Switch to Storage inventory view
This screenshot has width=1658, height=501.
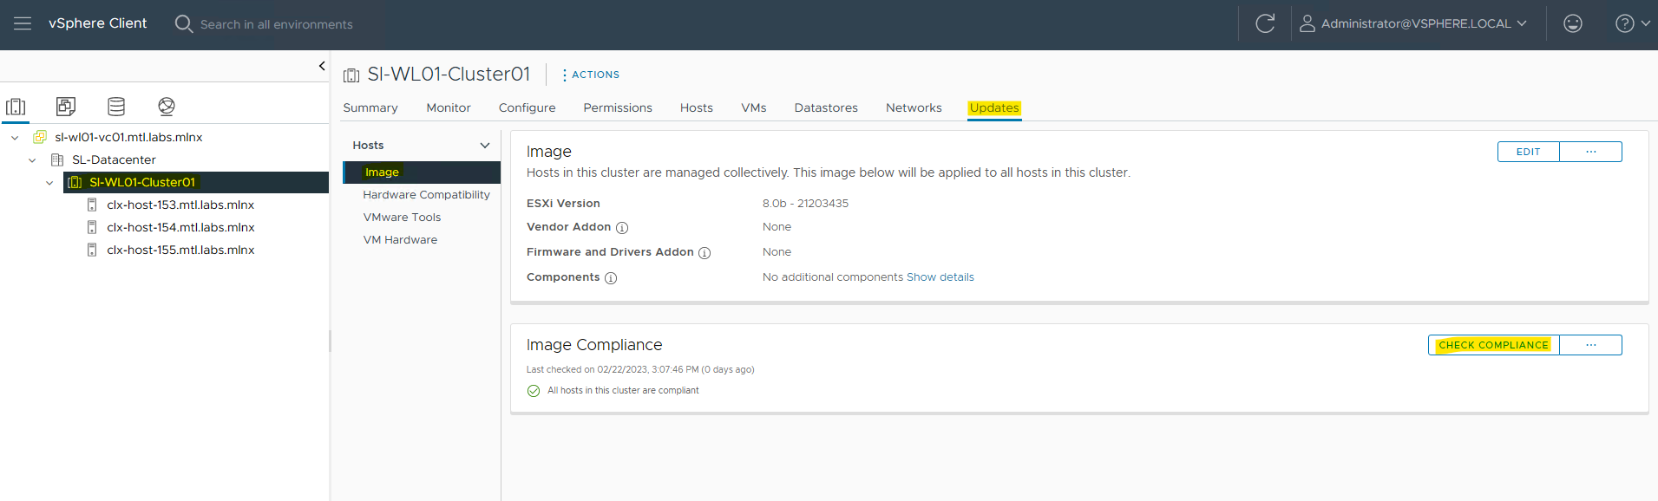pos(116,106)
